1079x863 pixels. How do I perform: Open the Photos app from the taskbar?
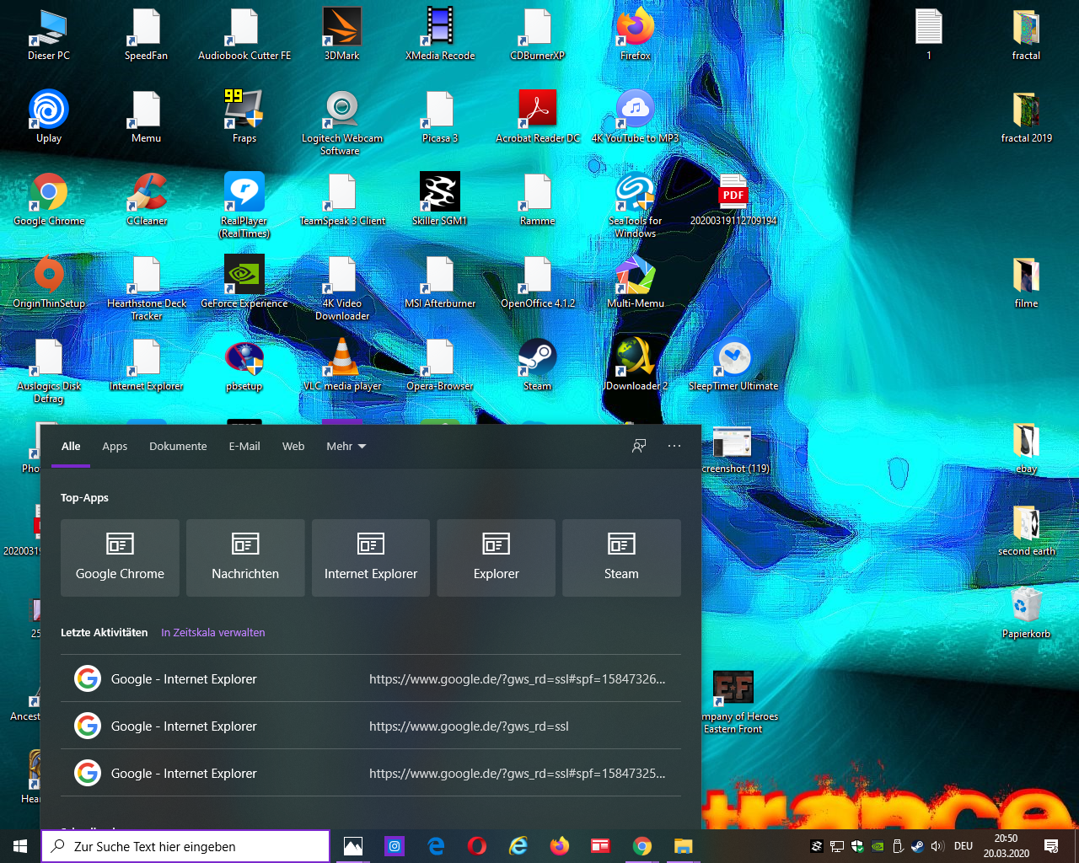point(353,846)
